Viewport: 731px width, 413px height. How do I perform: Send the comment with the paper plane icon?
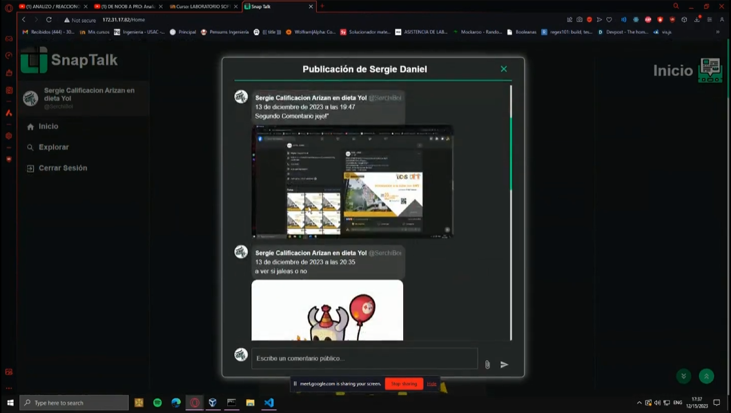[x=504, y=364]
